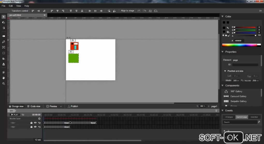Enable the Transform control checkbox

pyautogui.click(x=10, y=11)
